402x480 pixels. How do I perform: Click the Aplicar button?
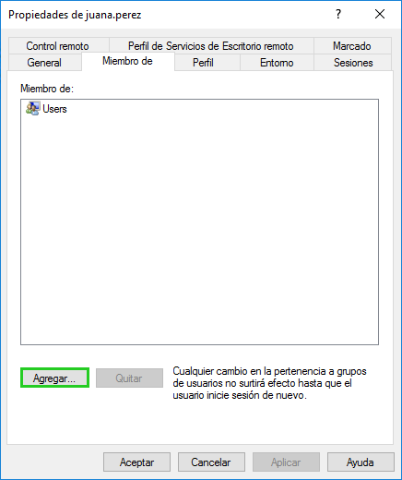(286, 462)
